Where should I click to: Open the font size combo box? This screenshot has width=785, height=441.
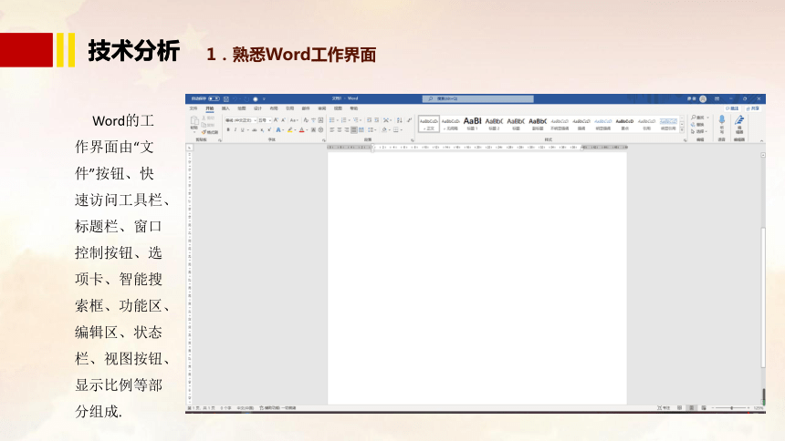coord(265,120)
